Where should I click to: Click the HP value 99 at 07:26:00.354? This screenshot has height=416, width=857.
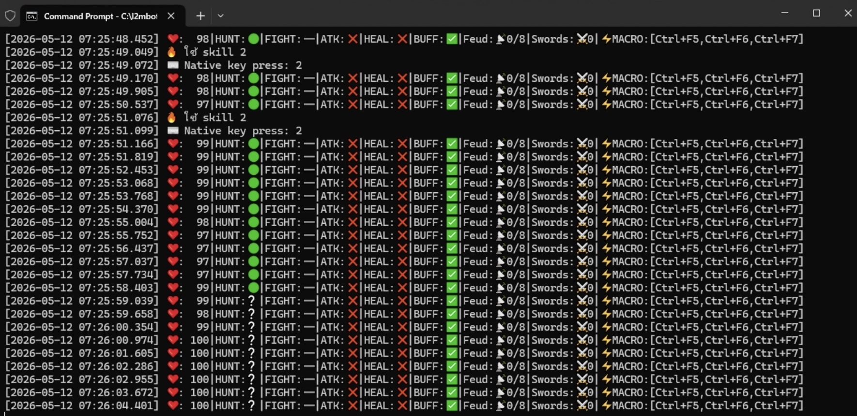point(203,327)
